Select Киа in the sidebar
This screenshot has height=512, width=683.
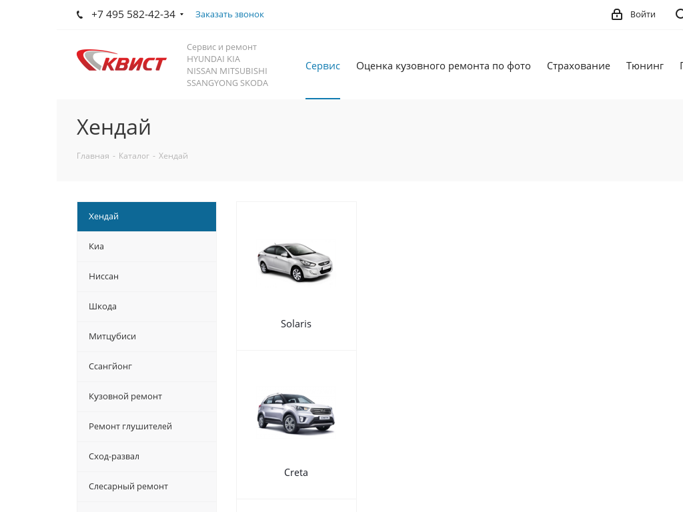click(x=147, y=247)
